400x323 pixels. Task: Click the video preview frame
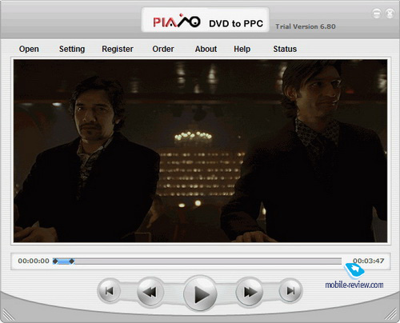[200, 151]
